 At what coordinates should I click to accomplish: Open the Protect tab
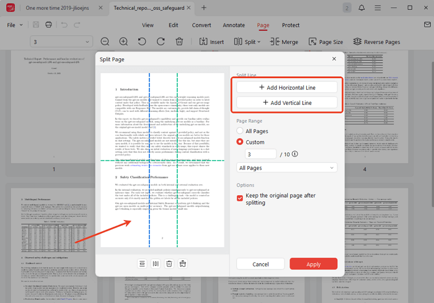pos(291,25)
